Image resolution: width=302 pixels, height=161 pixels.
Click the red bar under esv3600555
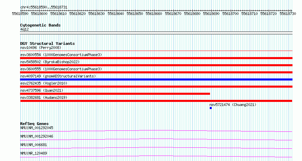pyautogui.click(x=156, y=72)
